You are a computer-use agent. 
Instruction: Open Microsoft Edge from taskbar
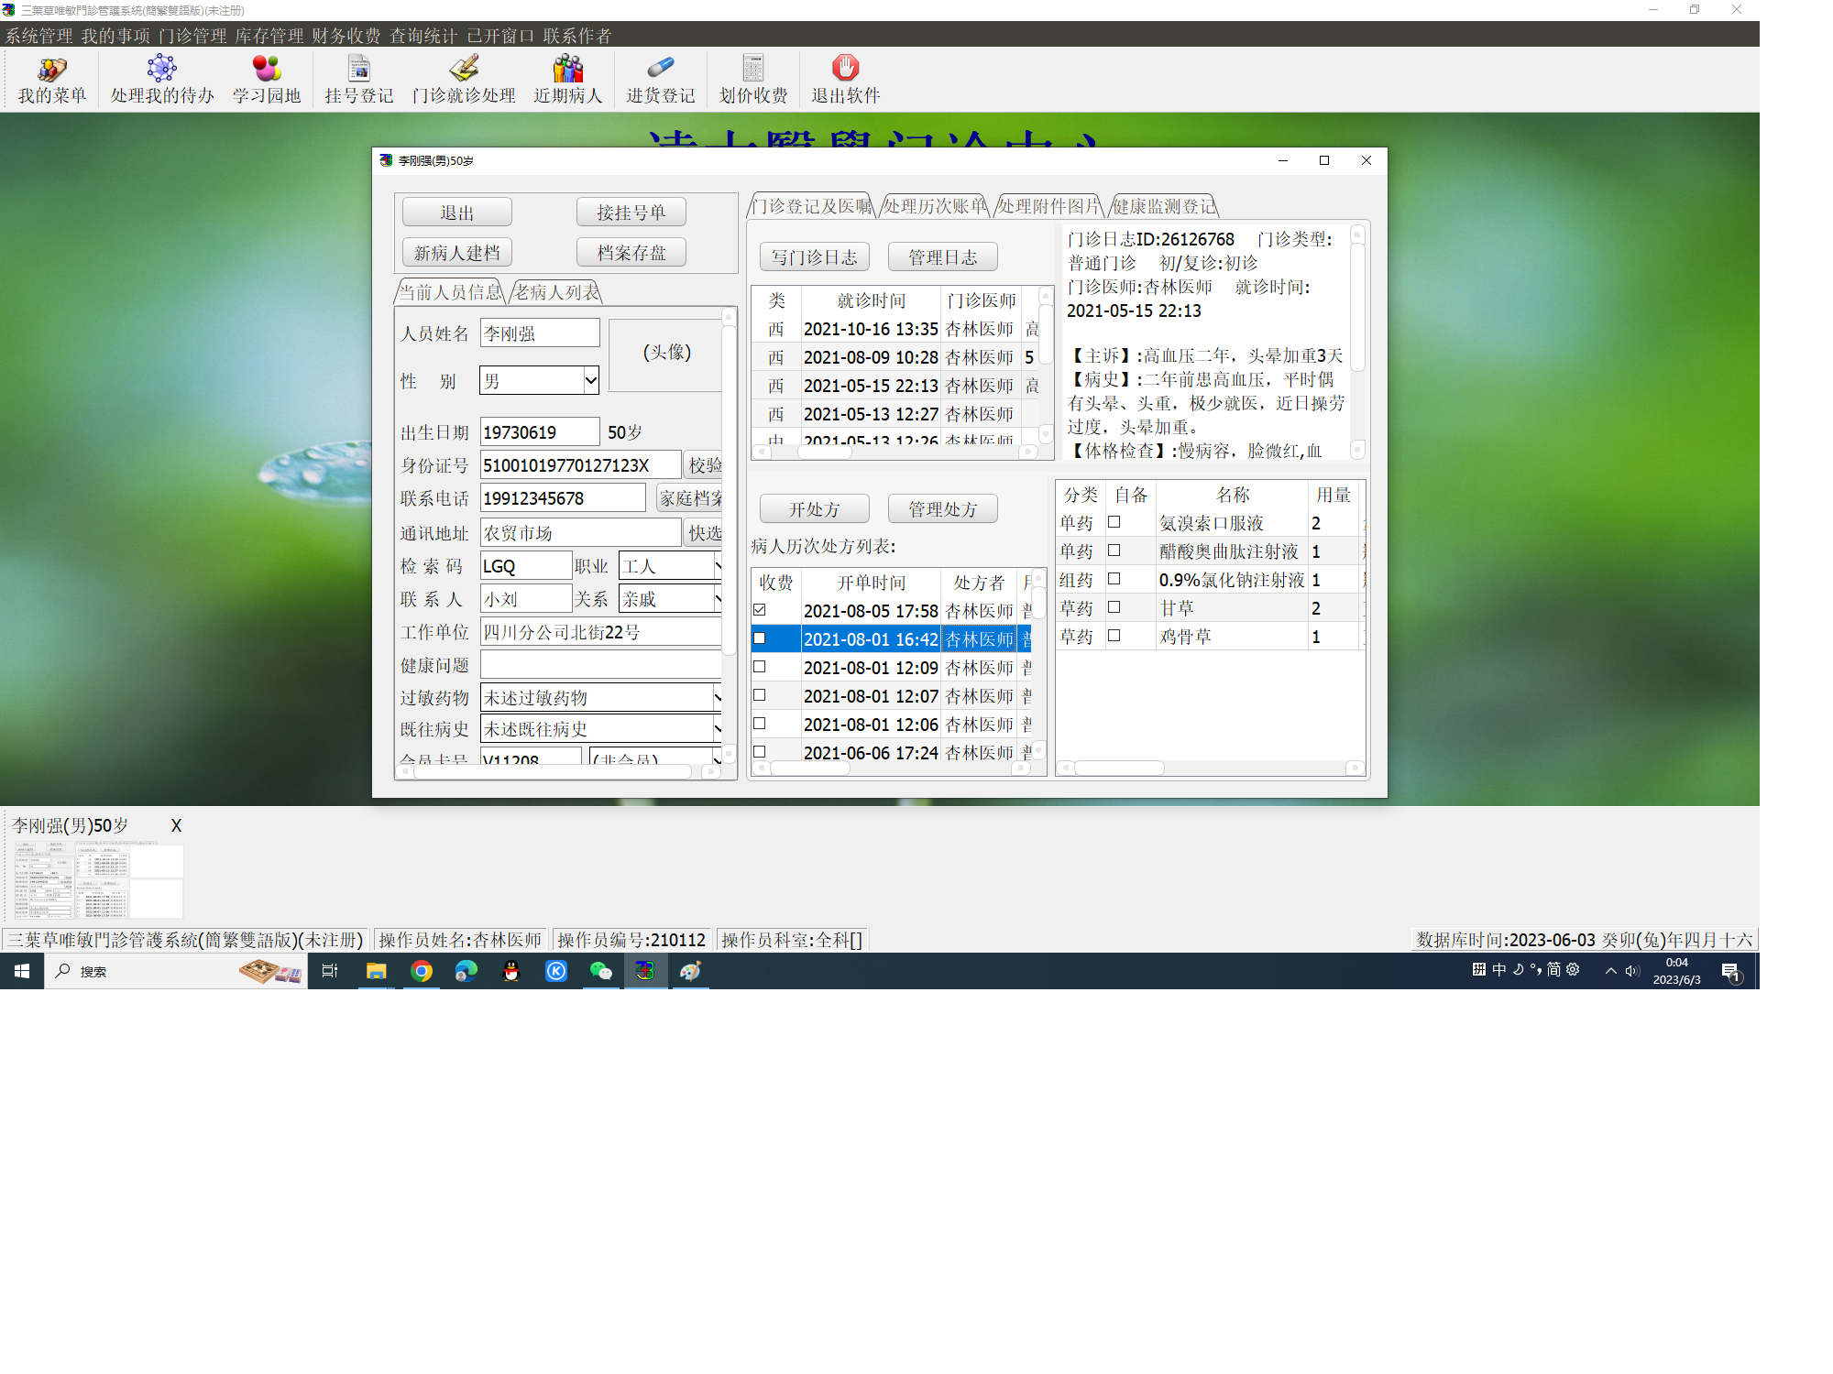tap(466, 971)
